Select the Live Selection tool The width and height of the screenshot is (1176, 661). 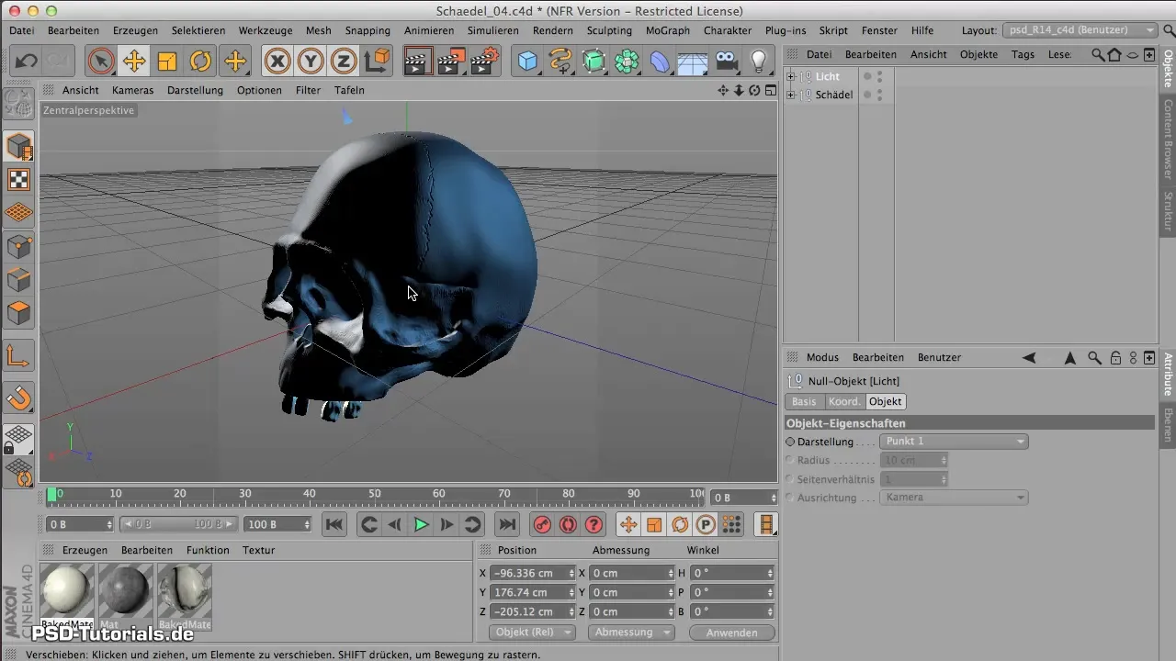(101, 62)
